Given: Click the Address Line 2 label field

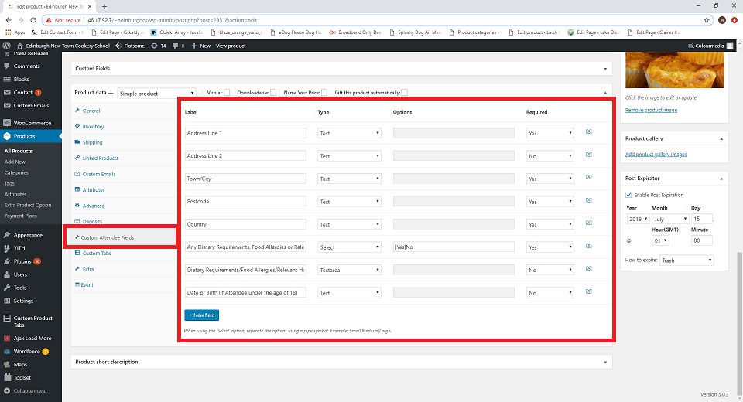Looking at the screenshot, I should click(x=245, y=156).
